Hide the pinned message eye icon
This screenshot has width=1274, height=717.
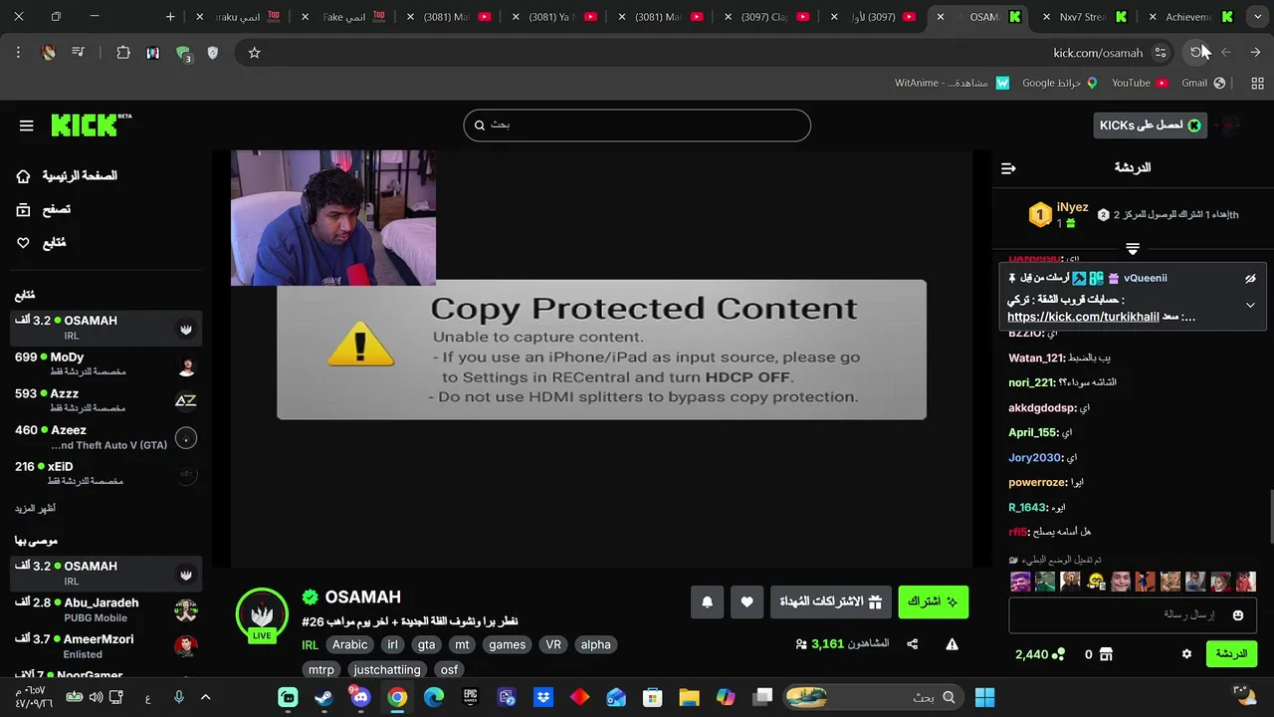1250,279
